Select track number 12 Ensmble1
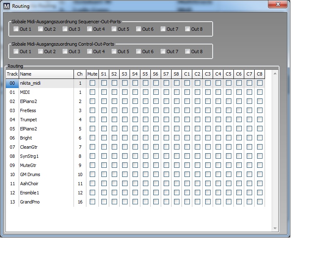 click(x=12, y=193)
